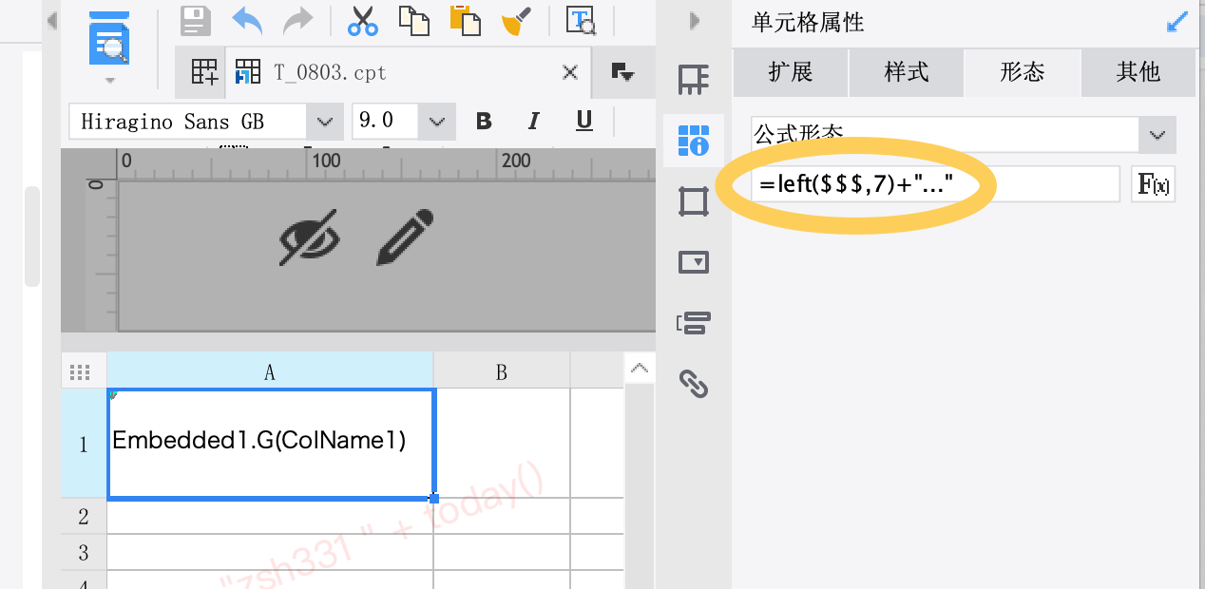This screenshot has width=1205, height=589.
Task: Open the template preview icon
Action: click(x=109, y=38)
